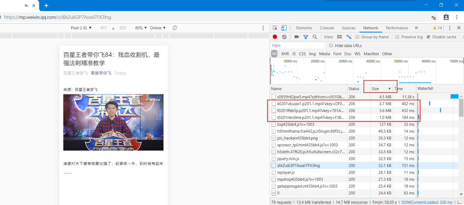Close the current browser tab
This screenshot has height=205, width=464.
tap(34, 6)
